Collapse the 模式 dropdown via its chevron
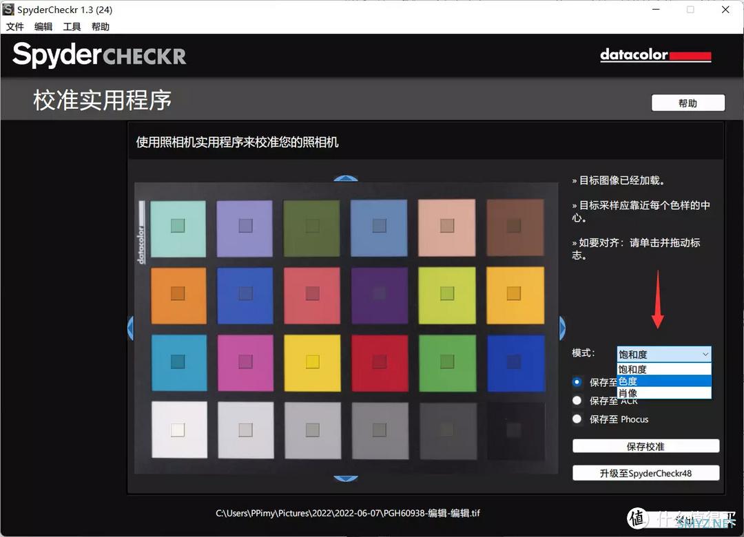The height and width of the screenshot is (537, 744). (x=705, y=355)
